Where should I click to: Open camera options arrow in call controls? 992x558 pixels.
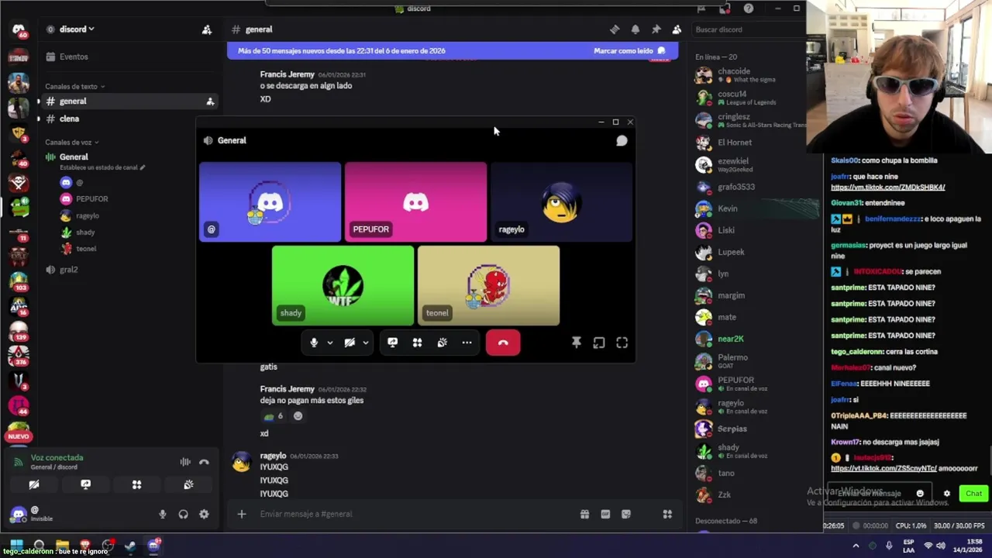pos(365,343)
